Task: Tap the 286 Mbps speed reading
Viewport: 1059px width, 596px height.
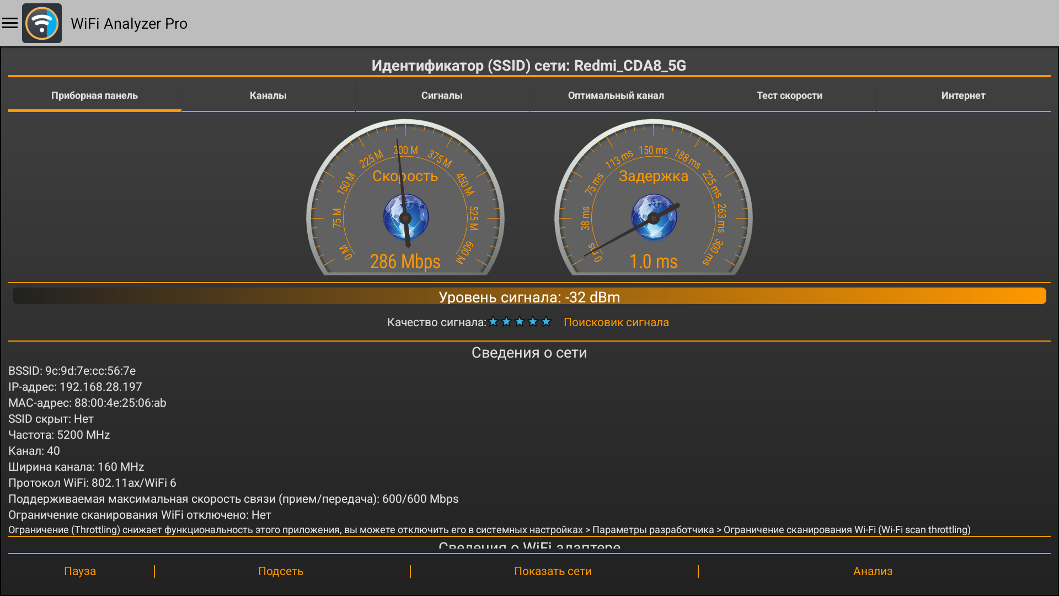Action: point(405,262)
